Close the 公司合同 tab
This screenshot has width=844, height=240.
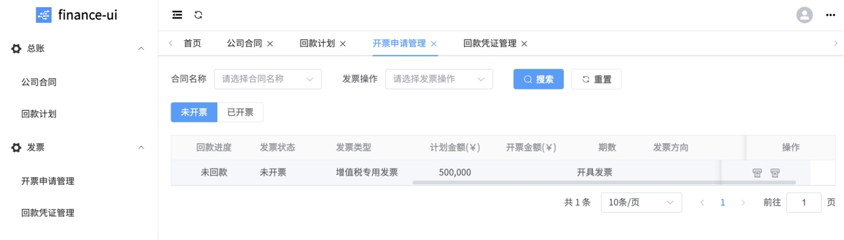click(x=270, y=43)
